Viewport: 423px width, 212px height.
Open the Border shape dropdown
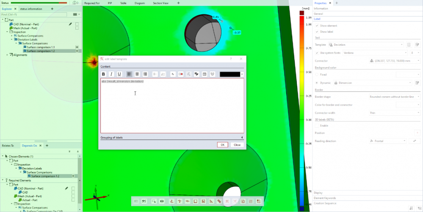[394, 97]
